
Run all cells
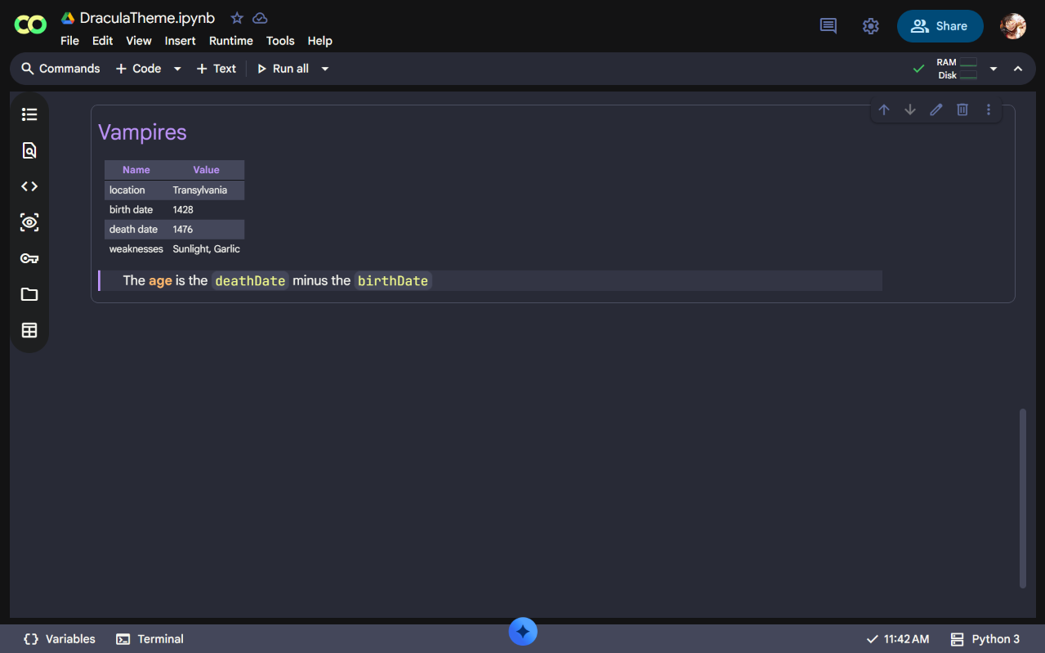(283, 69)
